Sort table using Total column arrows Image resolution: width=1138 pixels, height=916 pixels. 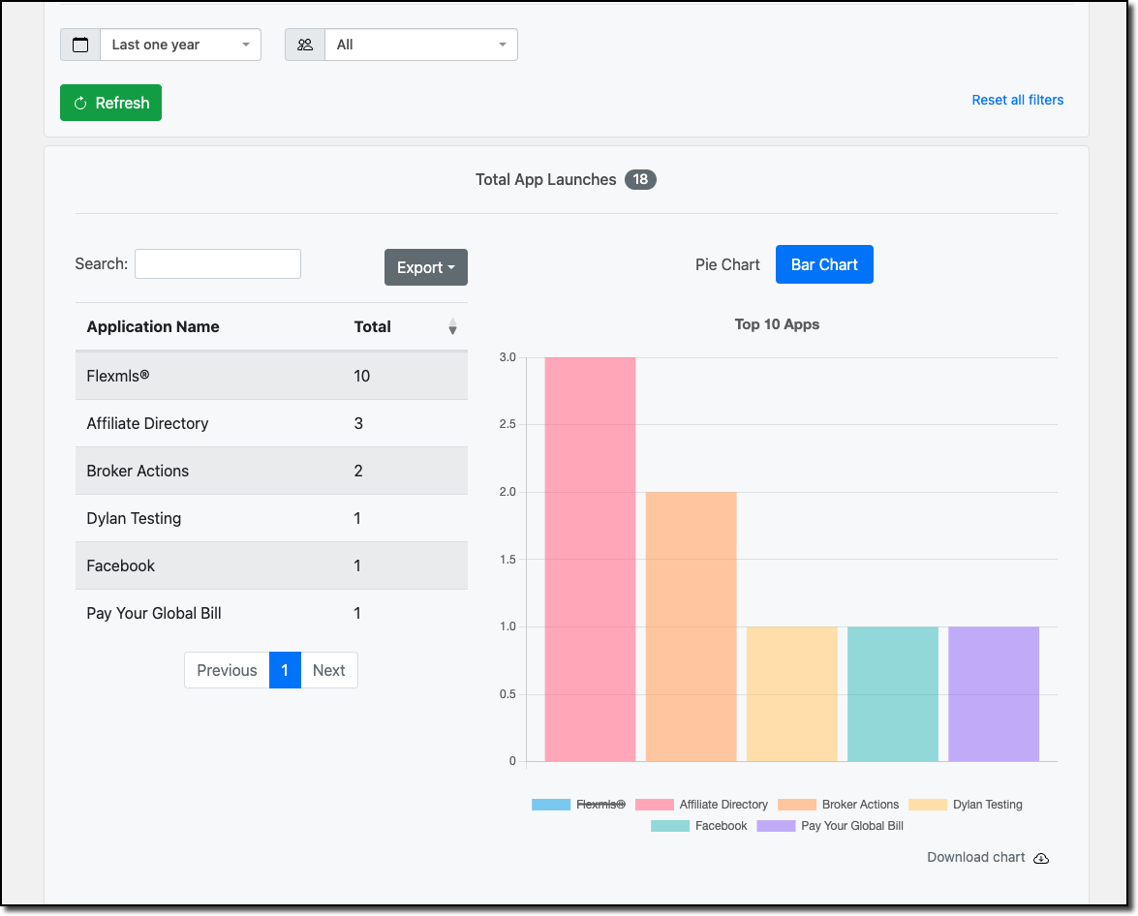[452, 326]
